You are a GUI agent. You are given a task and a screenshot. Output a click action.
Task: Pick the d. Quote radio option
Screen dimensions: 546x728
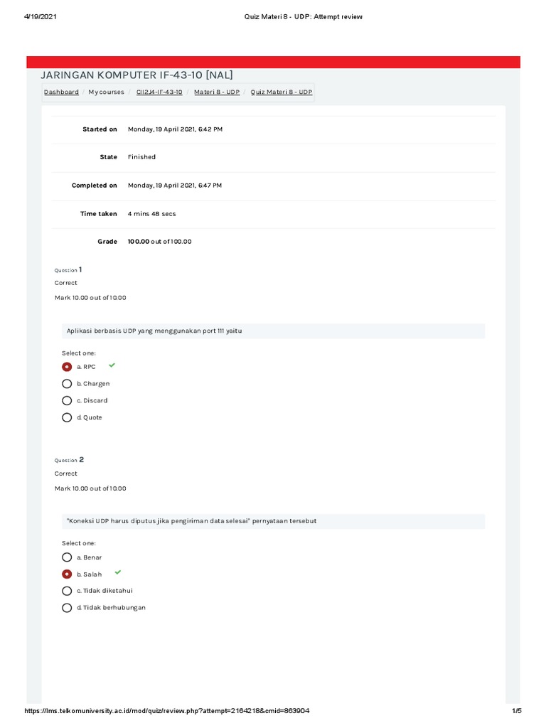point(67,418)
